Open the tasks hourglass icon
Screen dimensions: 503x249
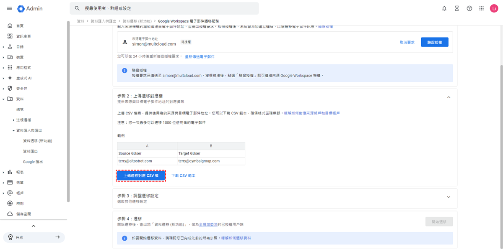coord(457,8)
